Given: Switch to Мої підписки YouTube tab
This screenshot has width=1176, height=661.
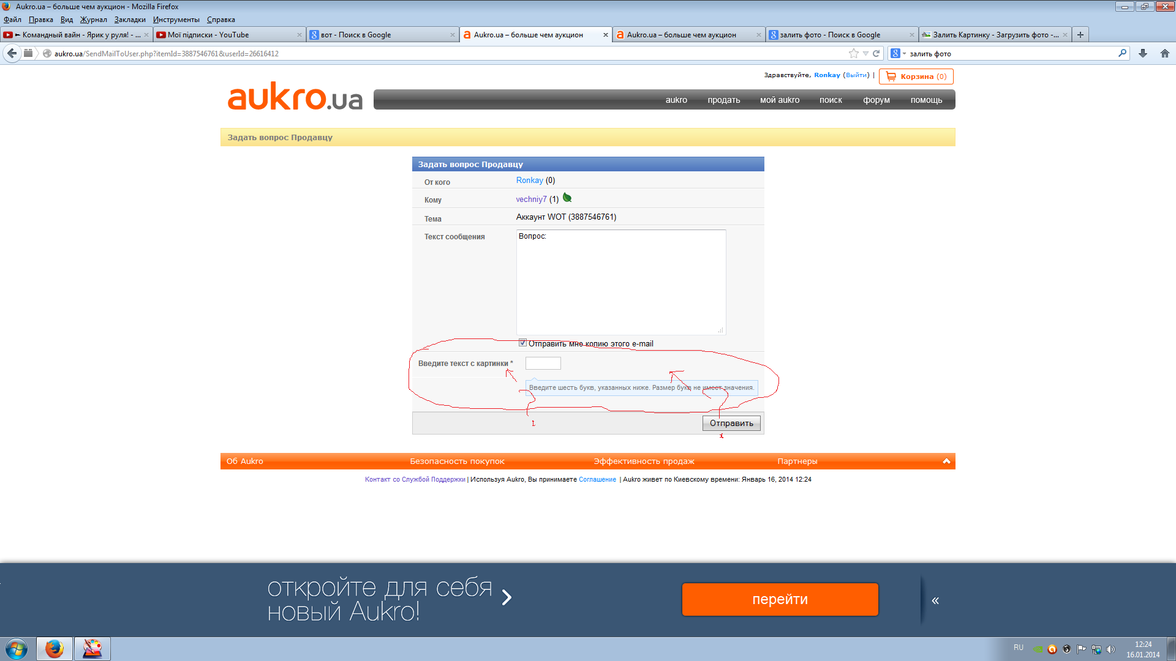Looking at the screenshot, I should coord(229,35).
